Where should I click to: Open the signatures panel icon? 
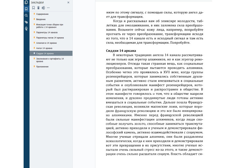click(26, 29)
